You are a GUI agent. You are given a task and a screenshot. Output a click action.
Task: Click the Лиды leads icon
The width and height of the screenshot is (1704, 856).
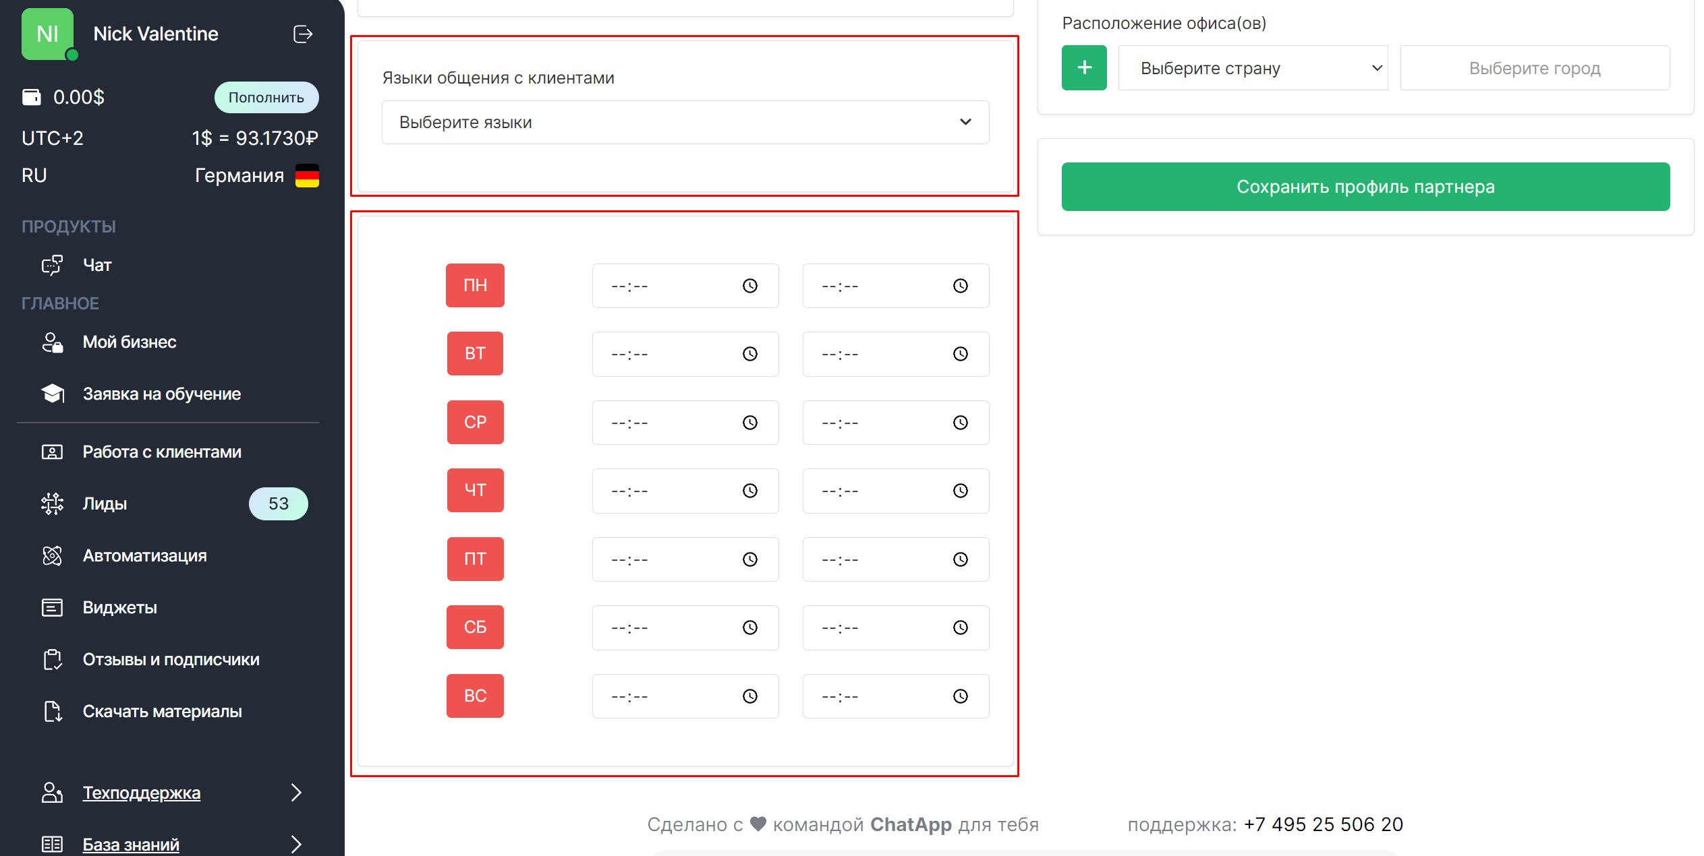point(52,503)
